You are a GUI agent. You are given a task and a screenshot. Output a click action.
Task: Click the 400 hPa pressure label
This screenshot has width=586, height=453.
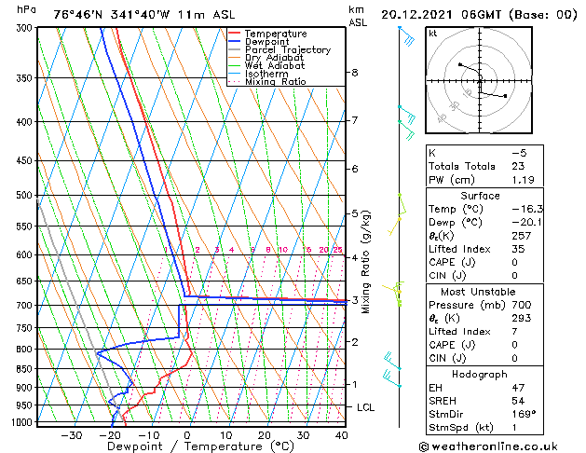[x=26, y=122]
